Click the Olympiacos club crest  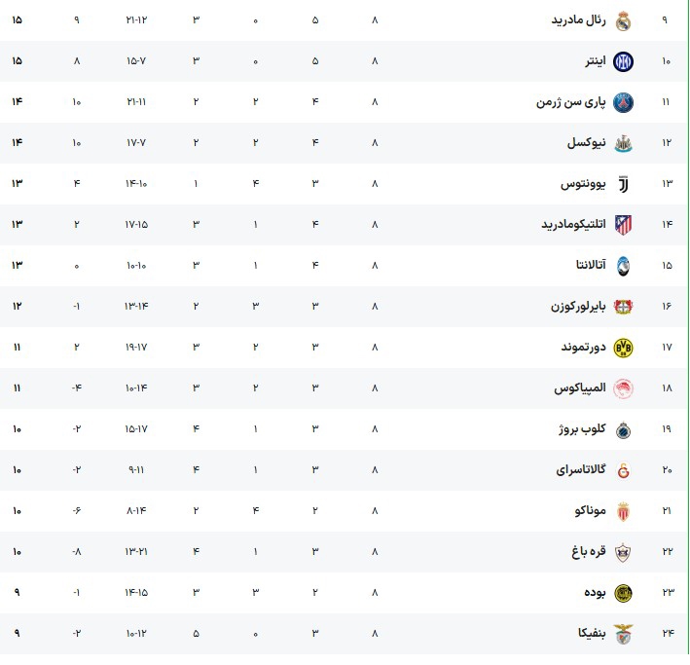(x=624, y=388)
